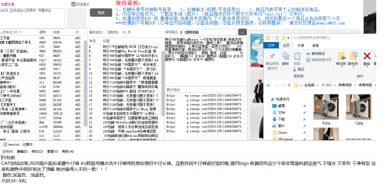Expand the 移动到 dropdown arrow
Viewport: 386px width, 184px height.
(342, 66)
